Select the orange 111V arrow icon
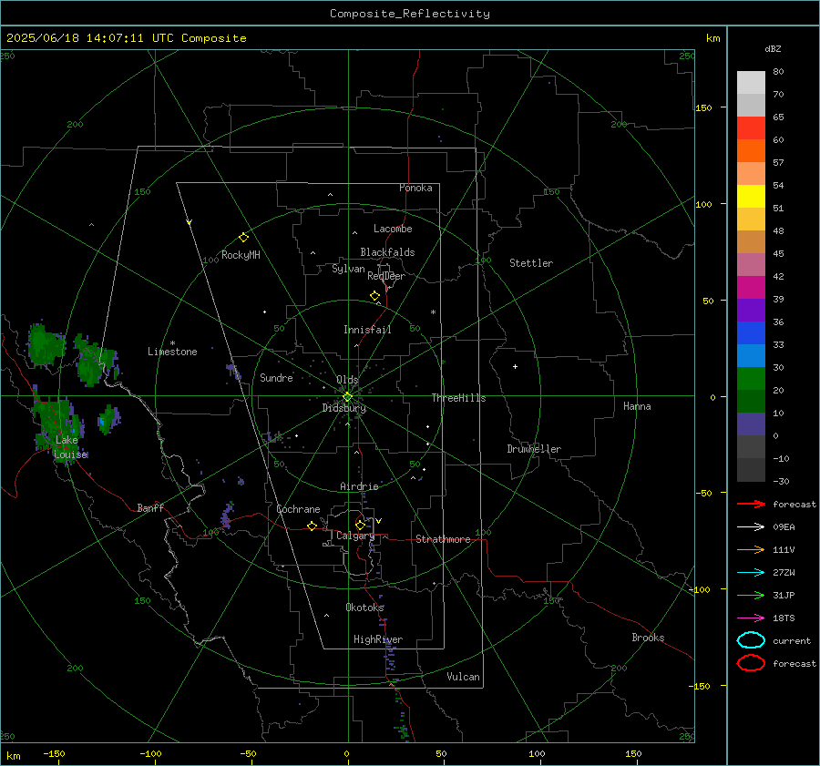This screenshot has height=766, width=820. (x=751, y=549)
